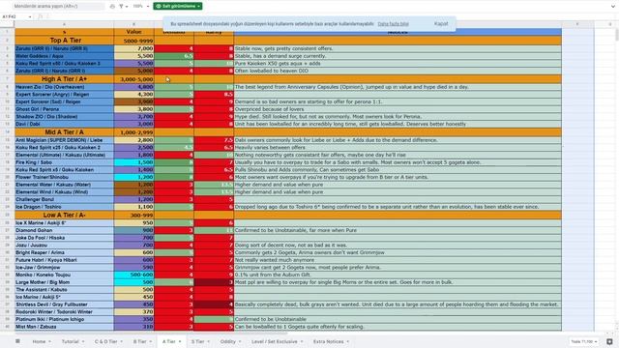This screenshot has height=348, width=619.
Task: Open the zoom 100% dropdown
Action: pyautogui.click(x=140, y=7)
